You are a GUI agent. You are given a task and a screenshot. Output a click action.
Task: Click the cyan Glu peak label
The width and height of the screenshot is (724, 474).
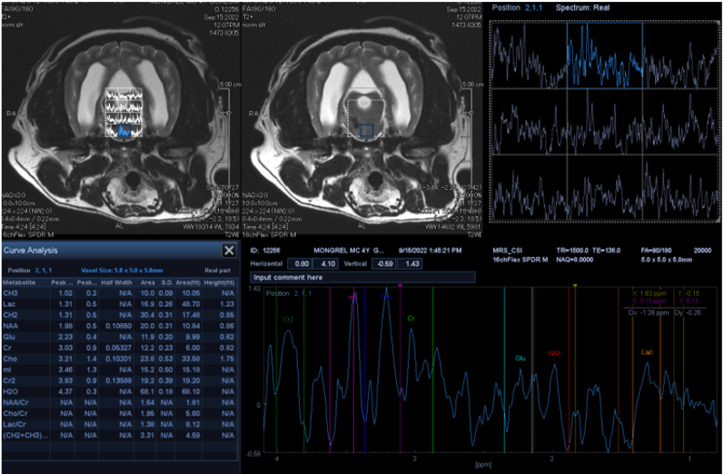pos(521,358)
